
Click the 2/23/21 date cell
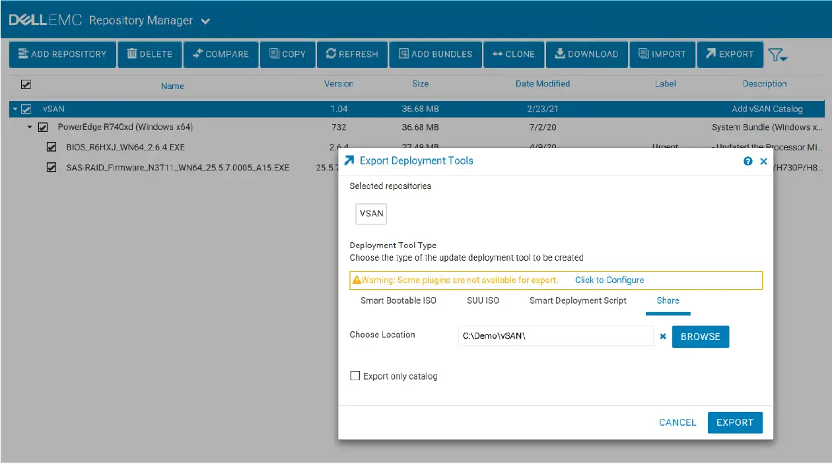point(543,109)
